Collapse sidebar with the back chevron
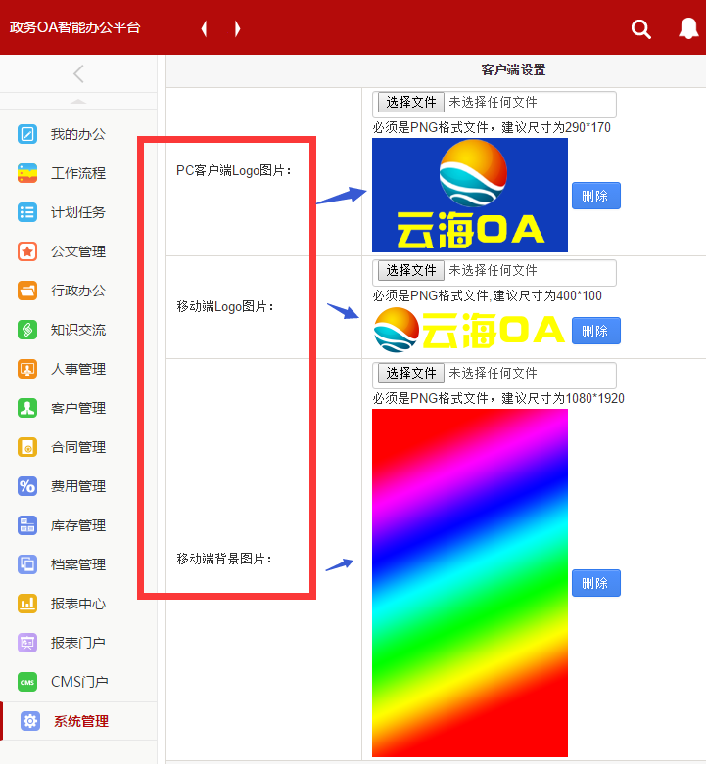This screenshot has height=764, width=706. point(78,74)
